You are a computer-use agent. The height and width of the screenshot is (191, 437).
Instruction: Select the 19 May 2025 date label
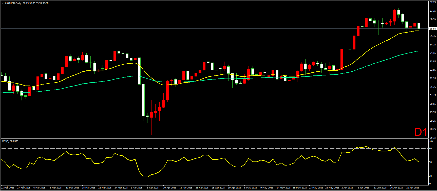point(300,188)
